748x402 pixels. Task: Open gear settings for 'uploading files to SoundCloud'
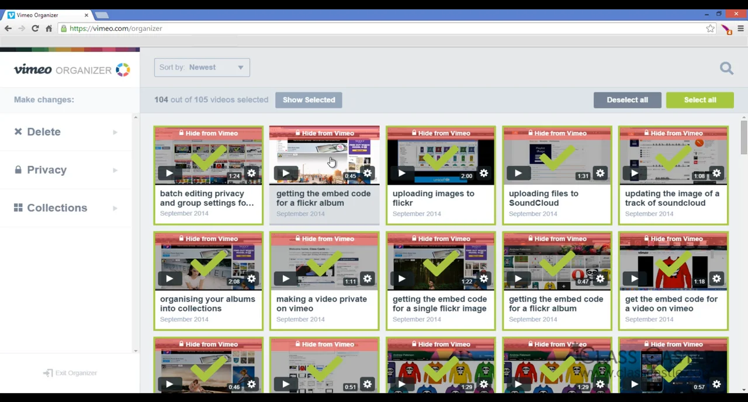(600, 173)
